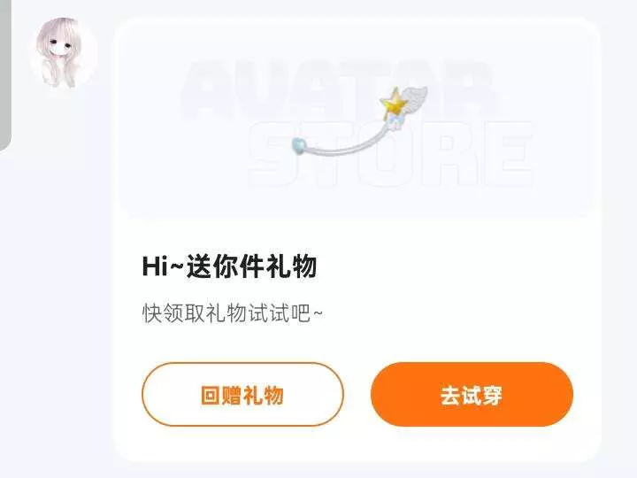Screen dimensions: 637x478
Task: Click the gray message bubble at left edge
Action: (x=5, y=75)
